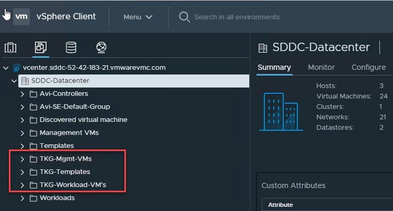Open the Configure tab
This screenshot has height=211, width=393.
click(x=368, y=67)
